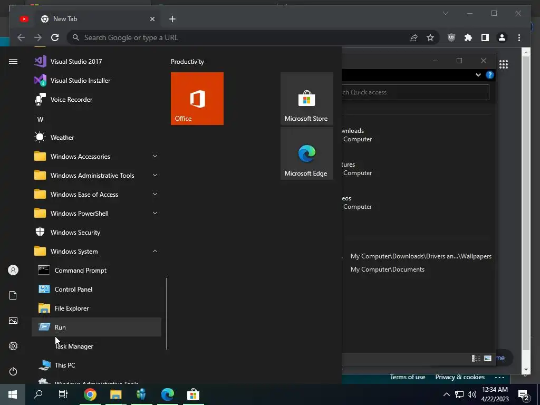
Task: Click the Chrome address bar
Action: click(x=238, y=37)
